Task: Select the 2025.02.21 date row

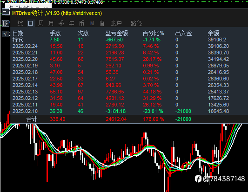Action: pyautogui.click(x=25, y=53)
